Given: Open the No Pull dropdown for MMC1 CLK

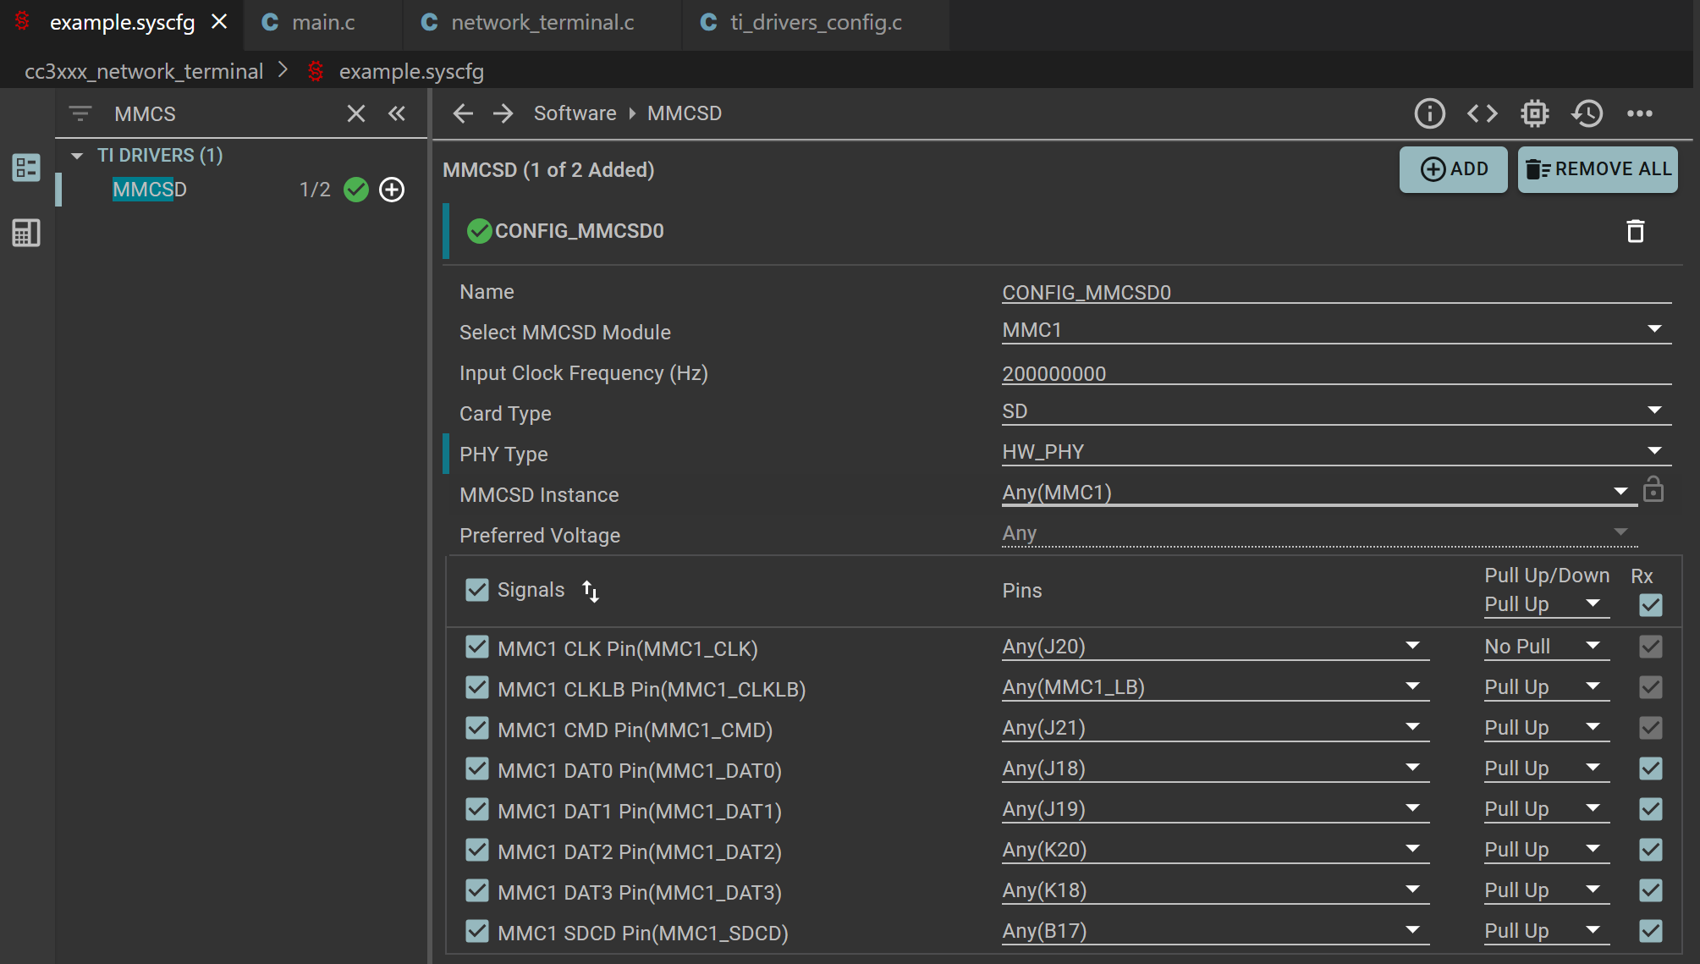Looking at the screenshot, I should tap(1546, 647).
